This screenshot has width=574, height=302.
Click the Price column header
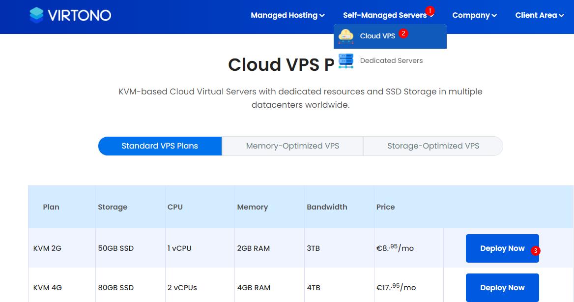pyautogui.click(x=386, y=207)
